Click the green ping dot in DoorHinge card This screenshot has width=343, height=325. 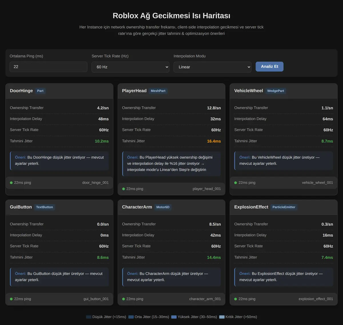click(x=11, y=183)
